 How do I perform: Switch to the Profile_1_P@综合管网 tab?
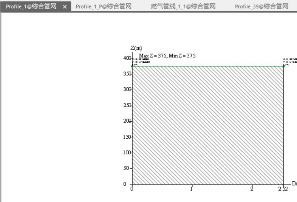(104, 7)
